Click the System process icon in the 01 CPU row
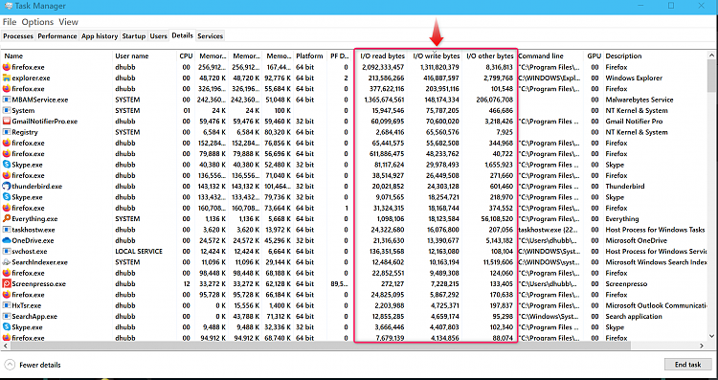 [x=7, y=110]
